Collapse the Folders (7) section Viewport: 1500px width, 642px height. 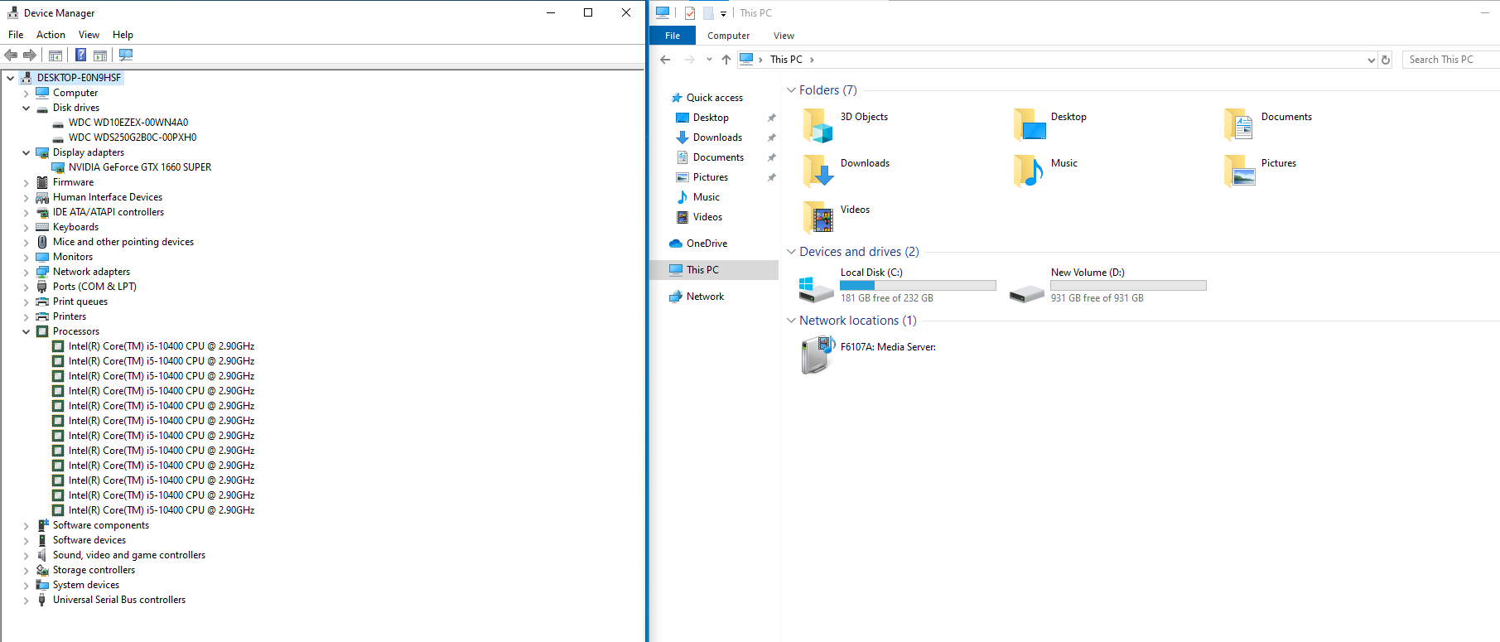tap(791, 90)
